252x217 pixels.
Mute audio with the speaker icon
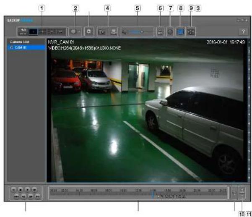click(x=124, y=31)
